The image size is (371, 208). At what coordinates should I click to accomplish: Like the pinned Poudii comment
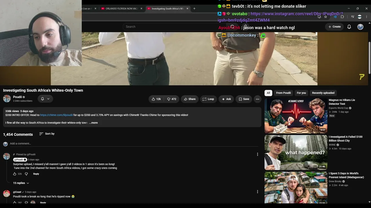click(x=15, y=174)
